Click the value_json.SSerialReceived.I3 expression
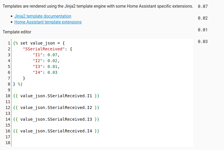This screenshot has width=224, height=150. click(56, 119)
